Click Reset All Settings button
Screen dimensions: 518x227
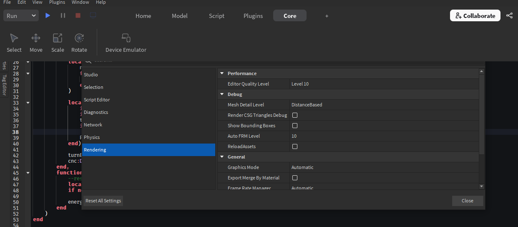(103, 201)
